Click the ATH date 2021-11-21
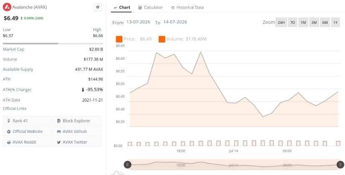The image size is (345, 175). tap(93, 100)
